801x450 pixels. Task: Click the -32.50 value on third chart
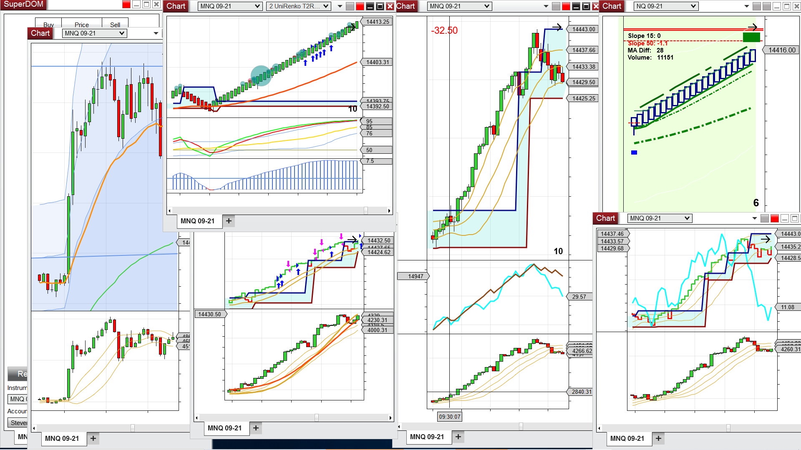coord(444,31)
